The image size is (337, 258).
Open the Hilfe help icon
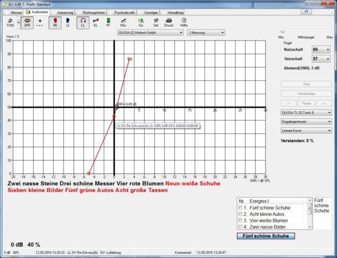[183, 22]
